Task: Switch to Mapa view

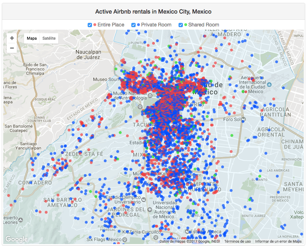Action: tap(32, 38)
